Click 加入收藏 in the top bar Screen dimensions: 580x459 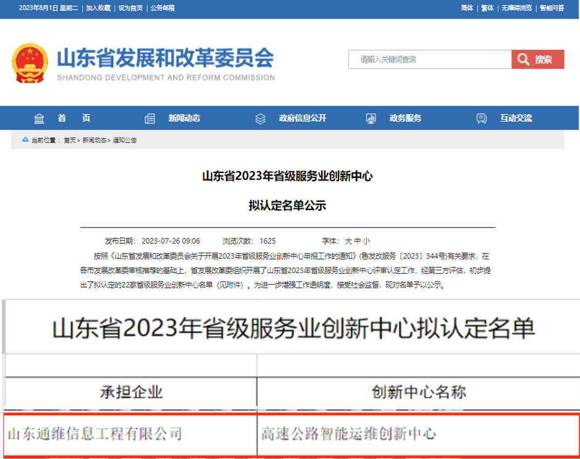(x=98, y=8)
